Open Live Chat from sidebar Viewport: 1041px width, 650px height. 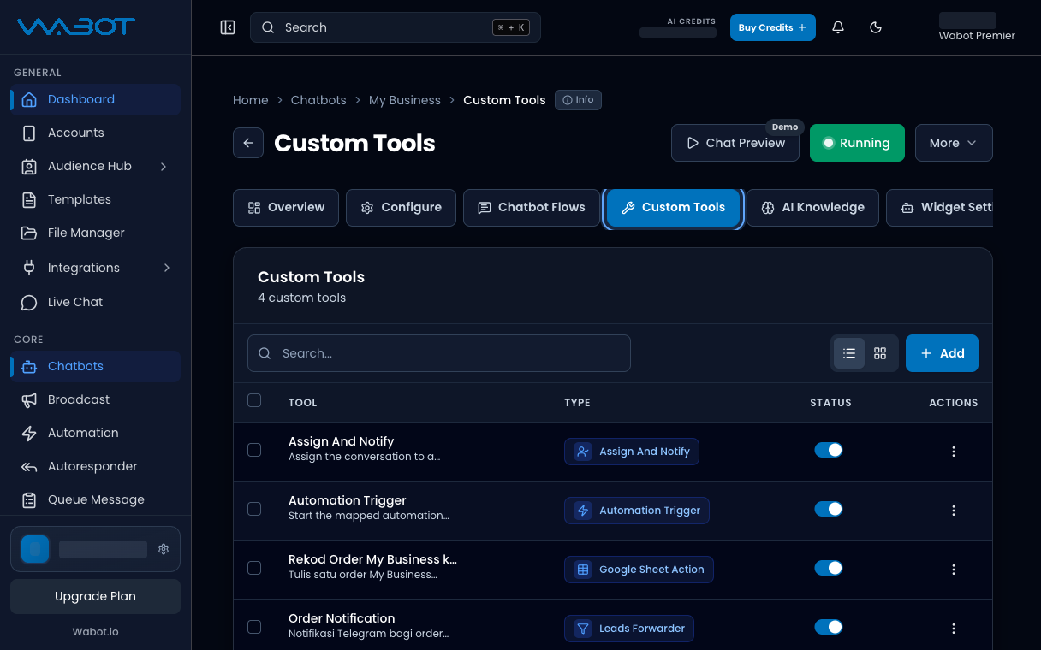tap(95, 302)
